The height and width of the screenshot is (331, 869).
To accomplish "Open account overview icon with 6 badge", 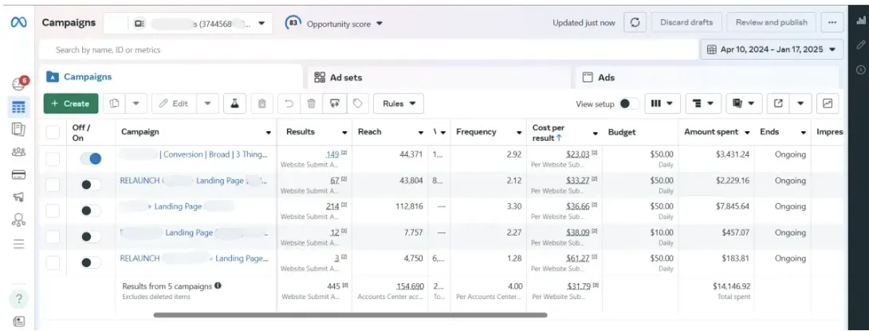I will click(19, 84).
